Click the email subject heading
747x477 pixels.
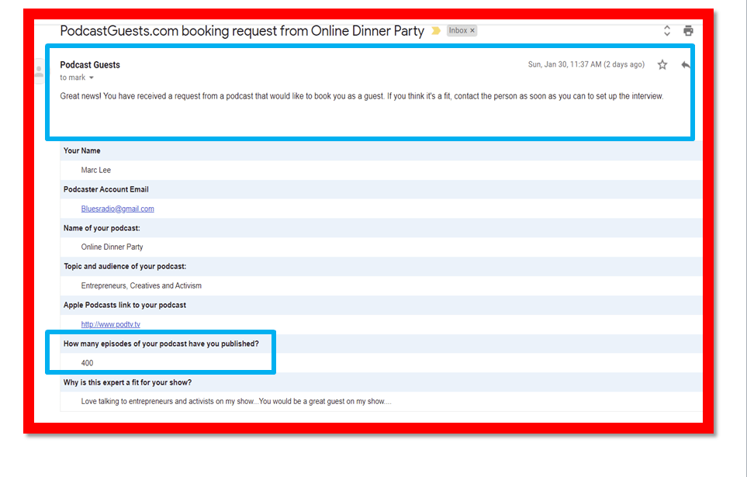click(x=242, y=31)
